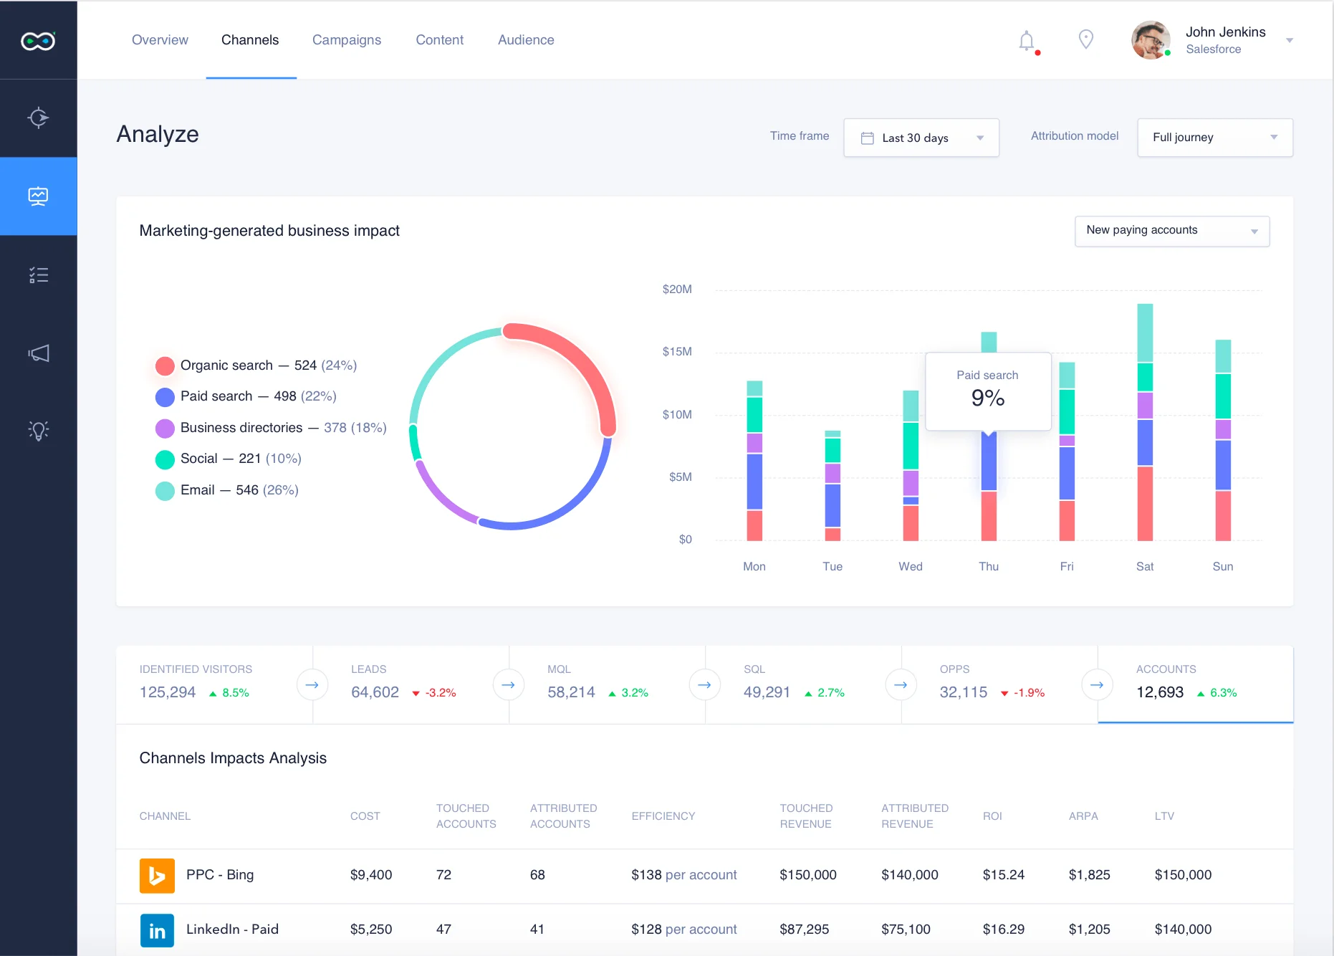Expand the Last 30 days time frame dropdown
Screen dimensions: 1334x956
click(x=921, y=138)
